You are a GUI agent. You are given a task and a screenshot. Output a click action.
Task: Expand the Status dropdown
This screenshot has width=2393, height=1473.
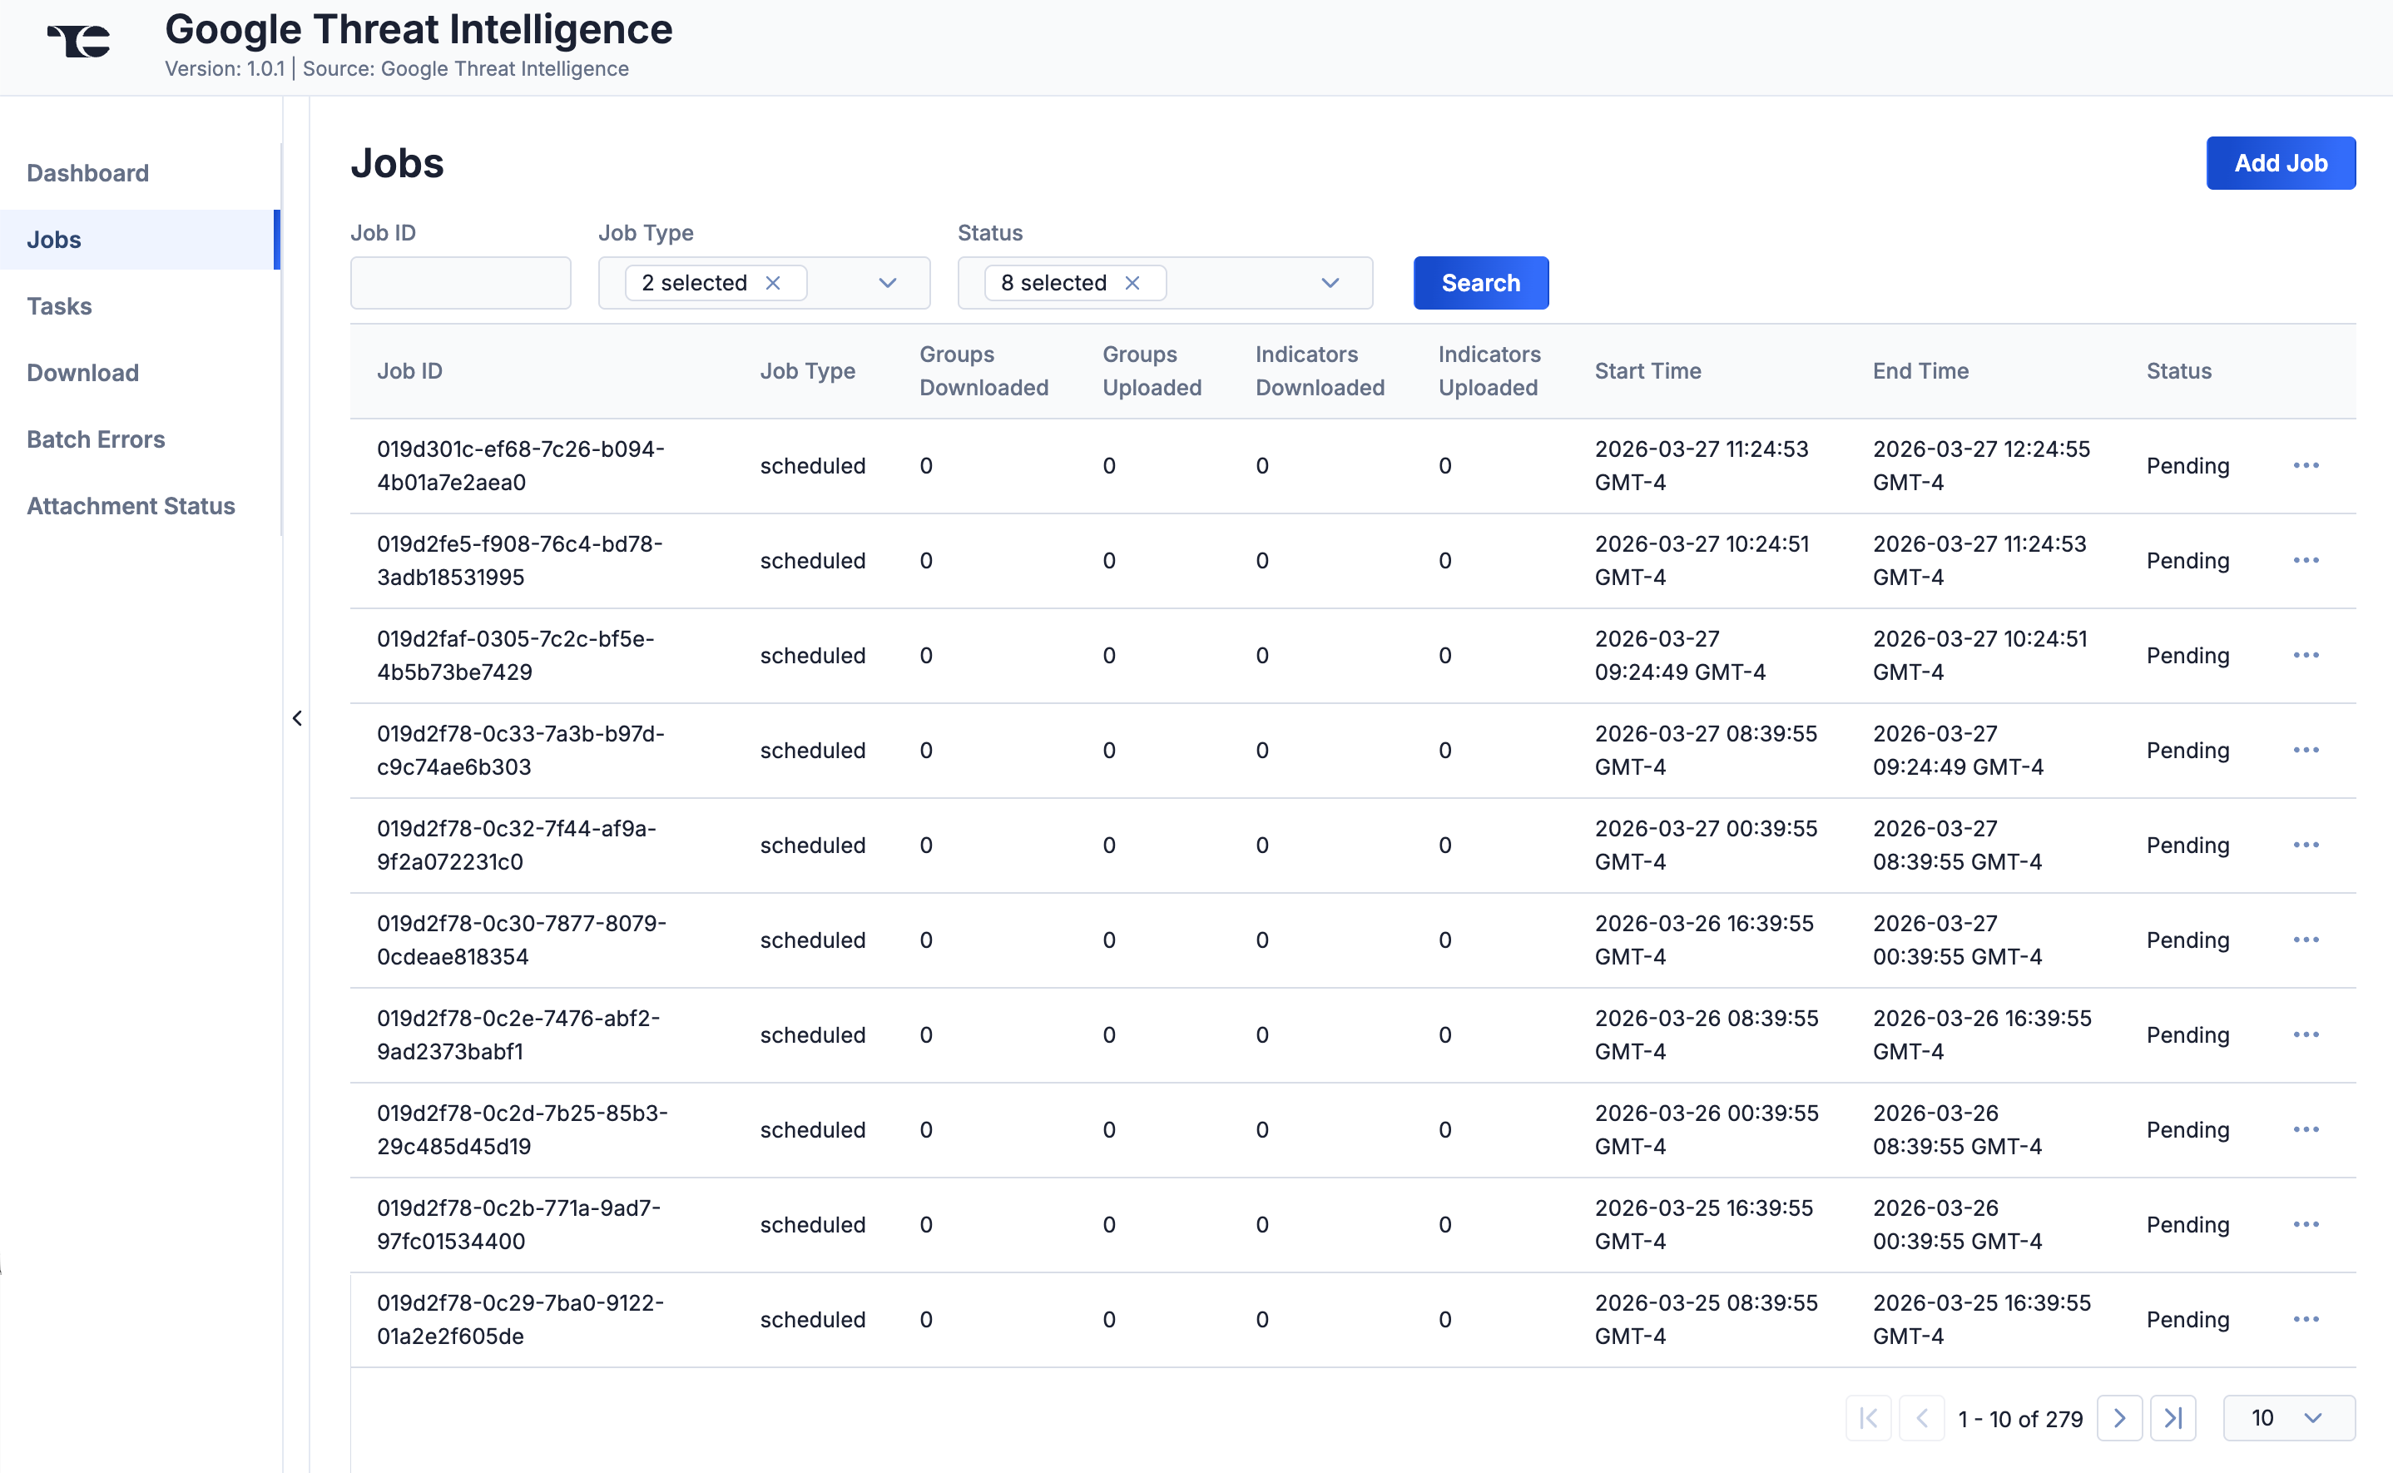pyautogui.click(x=1330, y=282)
